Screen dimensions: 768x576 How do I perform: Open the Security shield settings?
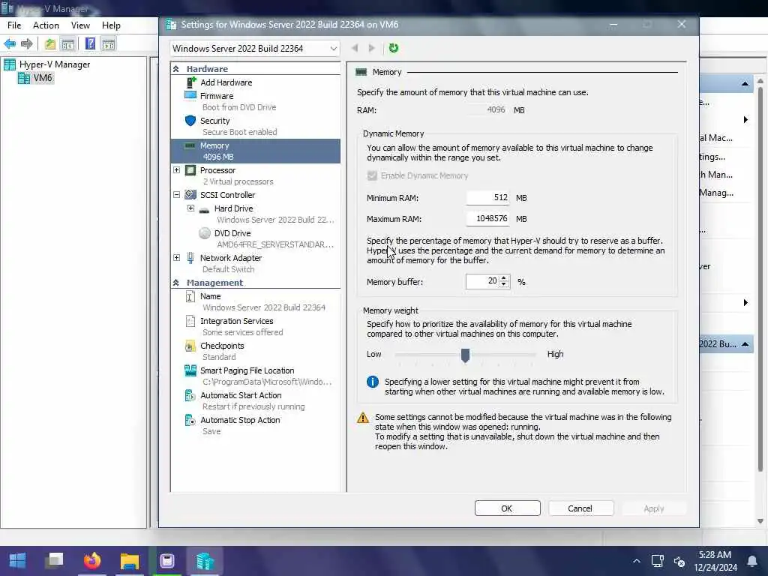[214, 121]
